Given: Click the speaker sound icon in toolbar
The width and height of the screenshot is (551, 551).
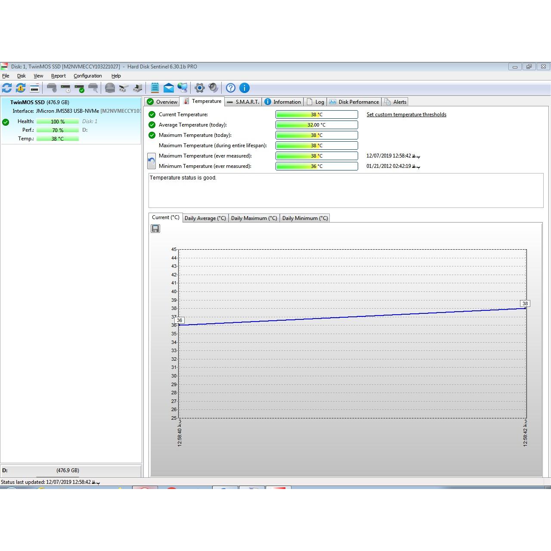Looking at the screenshot, I should [x=213, y=88].
